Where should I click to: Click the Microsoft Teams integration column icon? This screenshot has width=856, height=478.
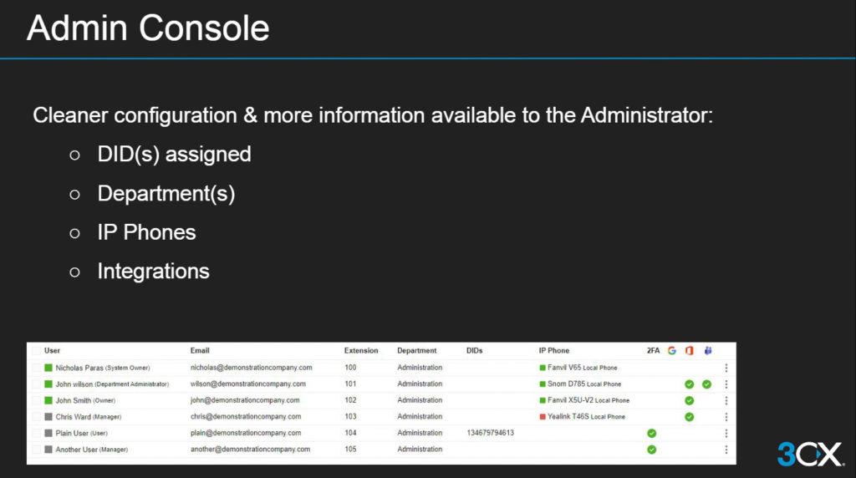(707, 351)
